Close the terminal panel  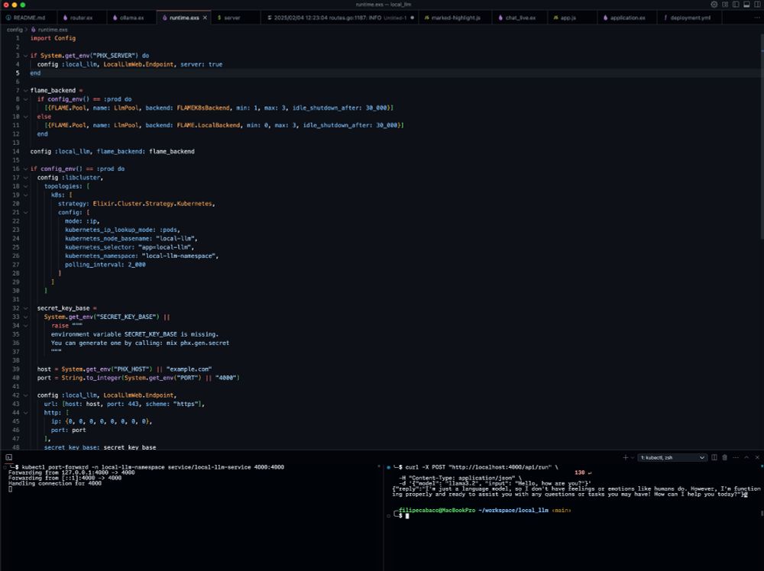pyautogui.click(x=757, y=457)
